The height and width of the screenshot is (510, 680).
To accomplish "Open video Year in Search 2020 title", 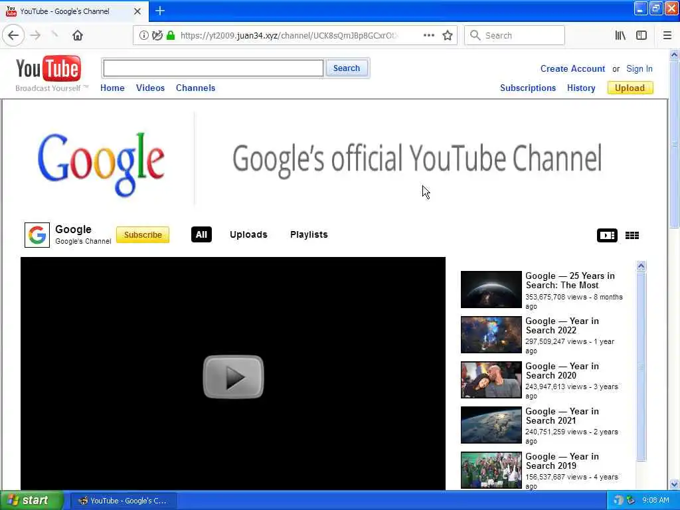I will click(x=562, y=371).
